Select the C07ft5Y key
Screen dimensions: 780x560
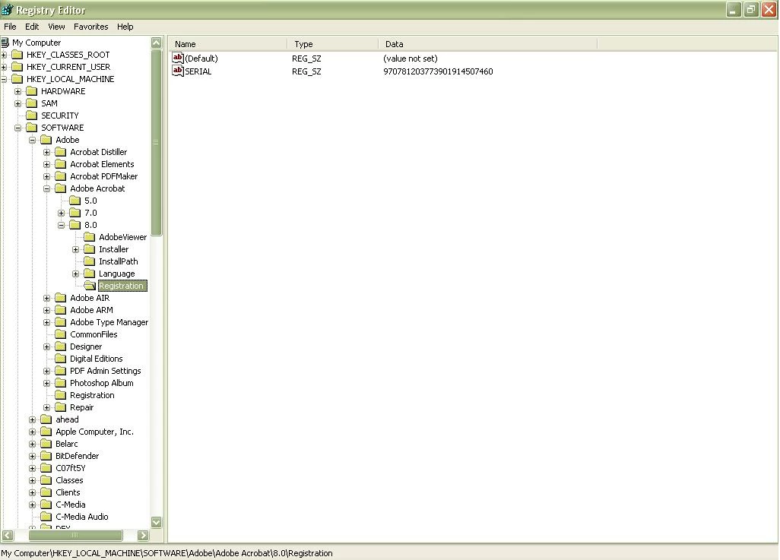(70, 468)
